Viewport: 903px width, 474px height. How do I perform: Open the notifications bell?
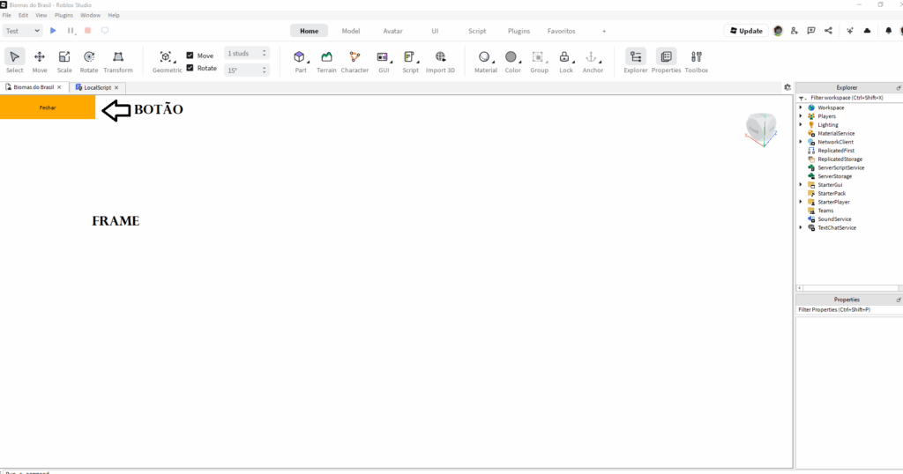point(888,31)
